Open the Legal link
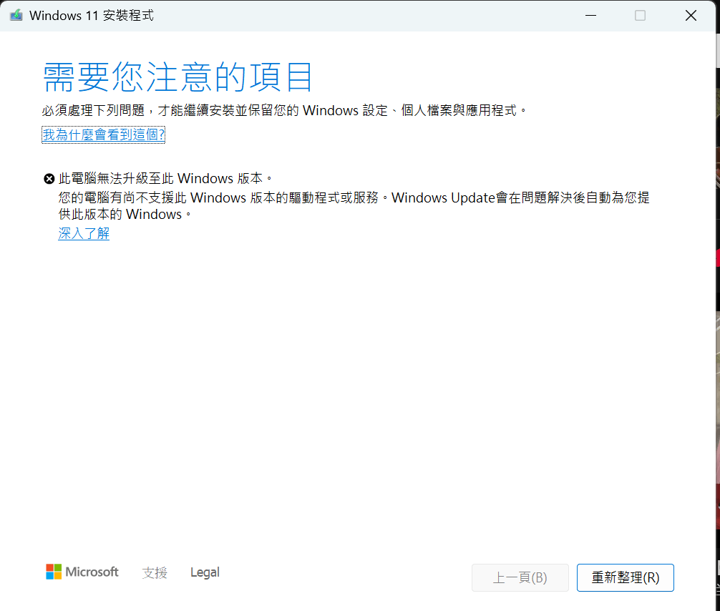 click(x=204, y=572)
